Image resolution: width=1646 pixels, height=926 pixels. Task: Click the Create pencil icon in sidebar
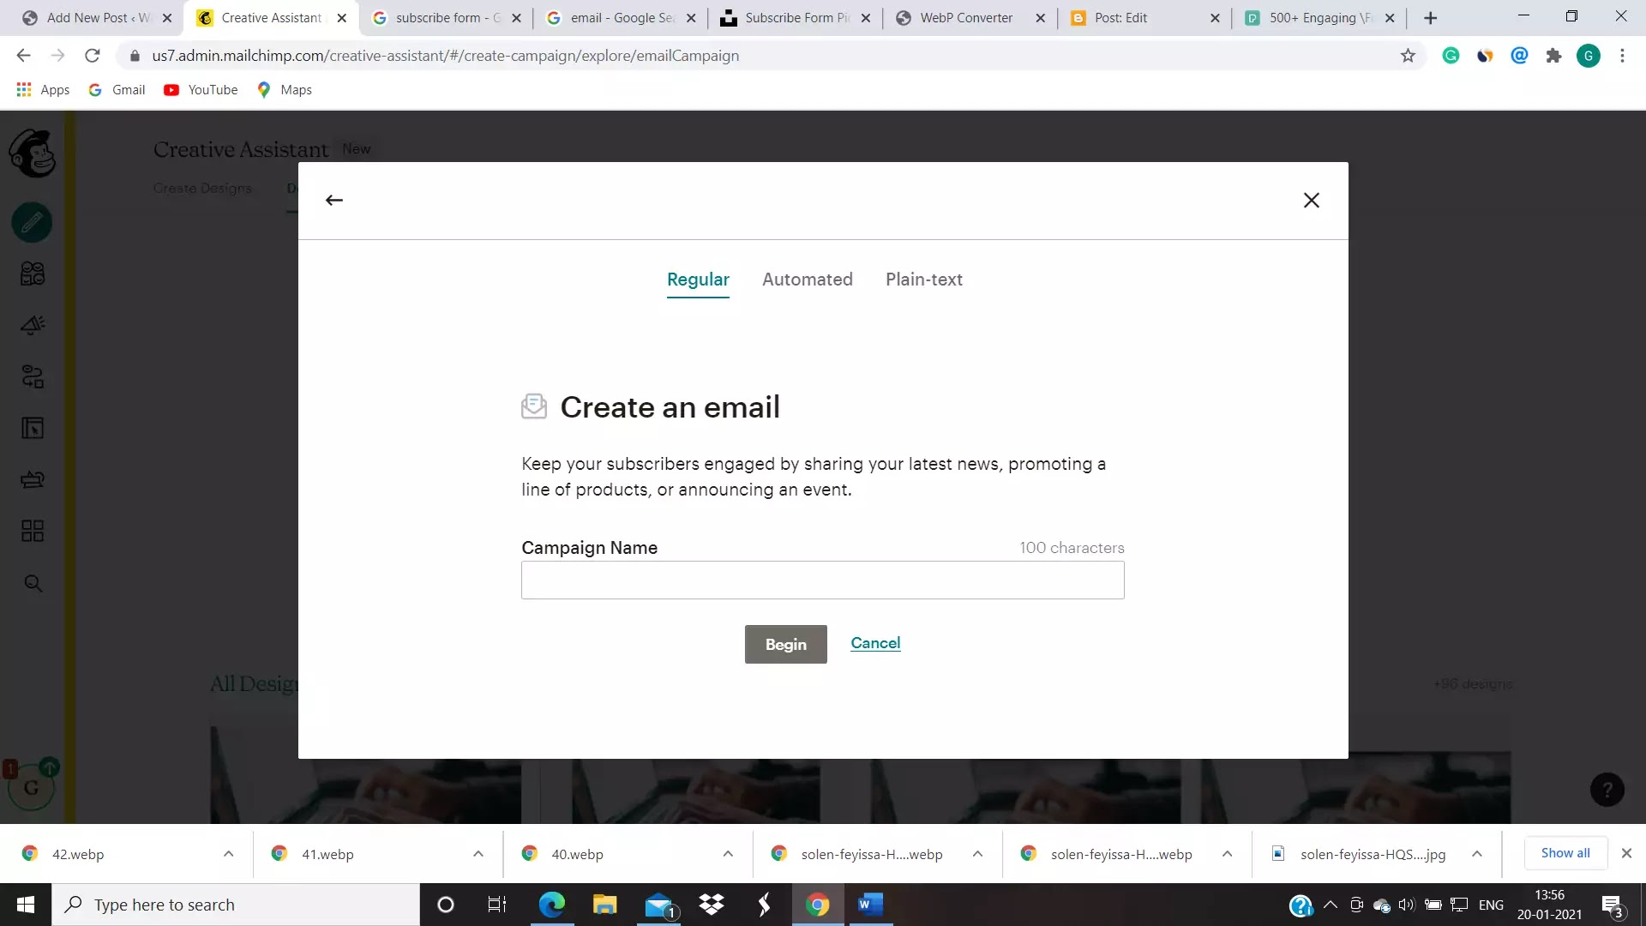33,223
